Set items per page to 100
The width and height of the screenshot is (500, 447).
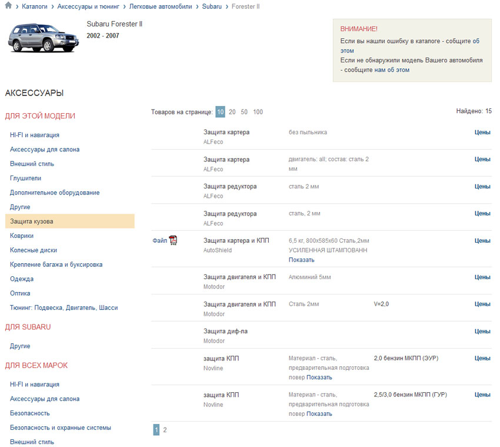pyautogui.click(x=258, y=112)
